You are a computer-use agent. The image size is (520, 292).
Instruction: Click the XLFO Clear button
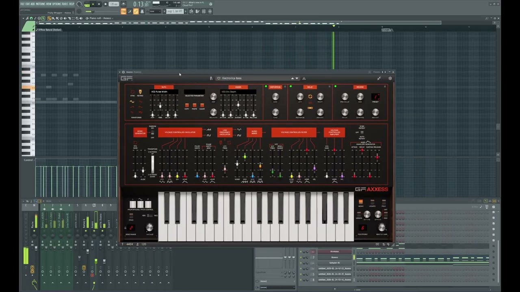point(202,105)
